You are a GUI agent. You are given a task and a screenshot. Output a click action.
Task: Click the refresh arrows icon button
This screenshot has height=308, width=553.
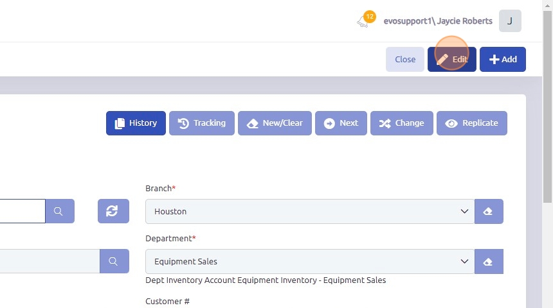point(113,211)
